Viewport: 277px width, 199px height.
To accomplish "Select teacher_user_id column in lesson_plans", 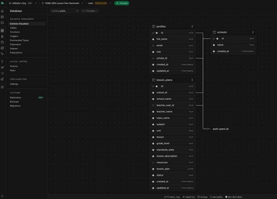I will (173, 105).
